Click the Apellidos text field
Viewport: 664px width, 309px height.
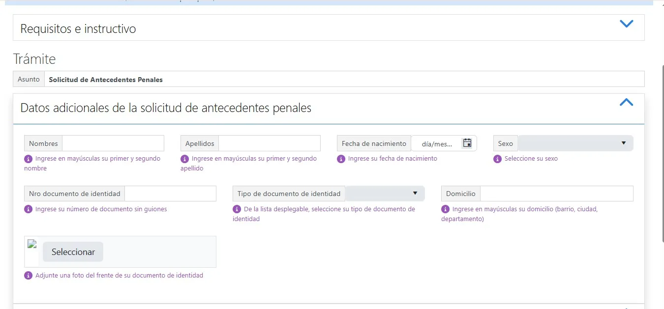click(270, 143)
